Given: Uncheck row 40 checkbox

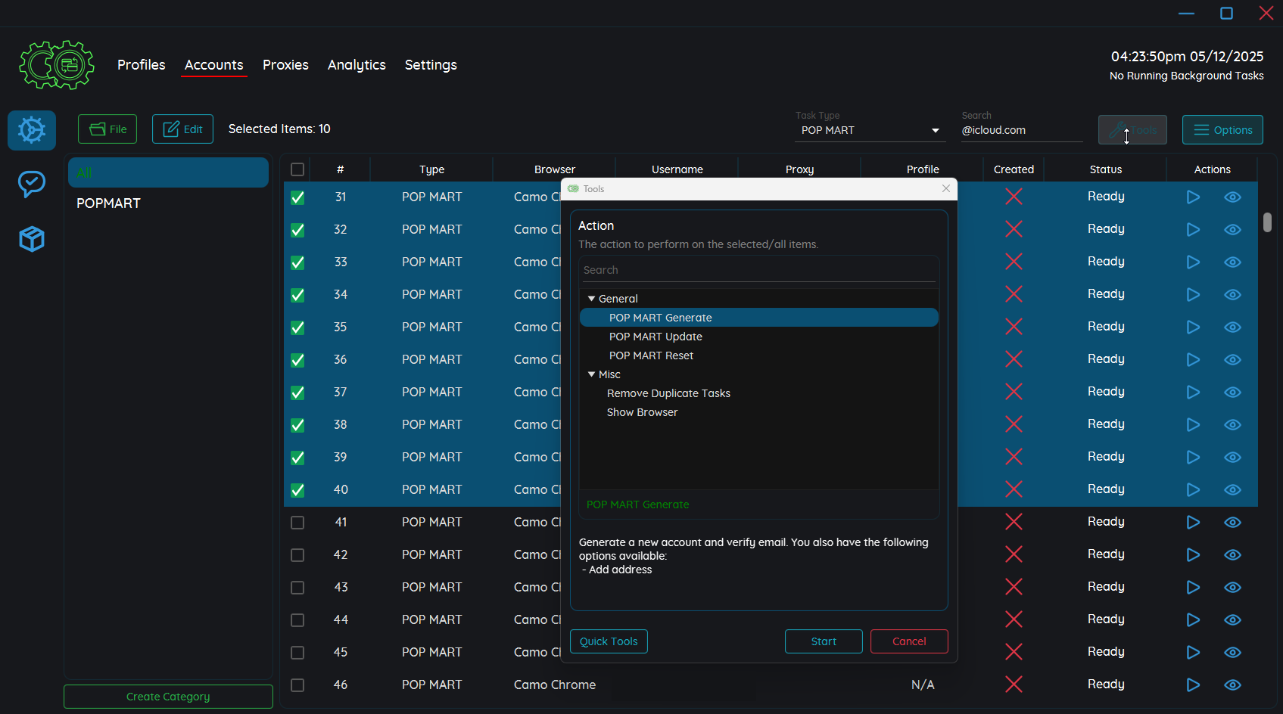Looking at the screenshot, I should click(297, 490).
